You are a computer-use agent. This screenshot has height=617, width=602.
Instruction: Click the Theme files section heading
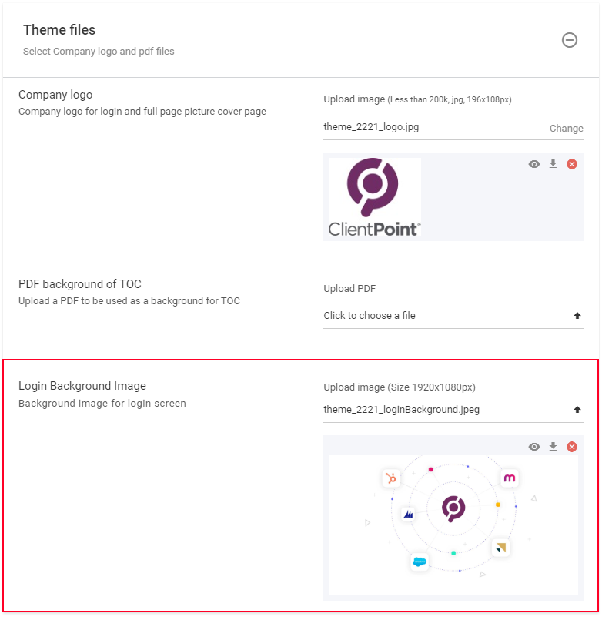(x=59, y=30)
